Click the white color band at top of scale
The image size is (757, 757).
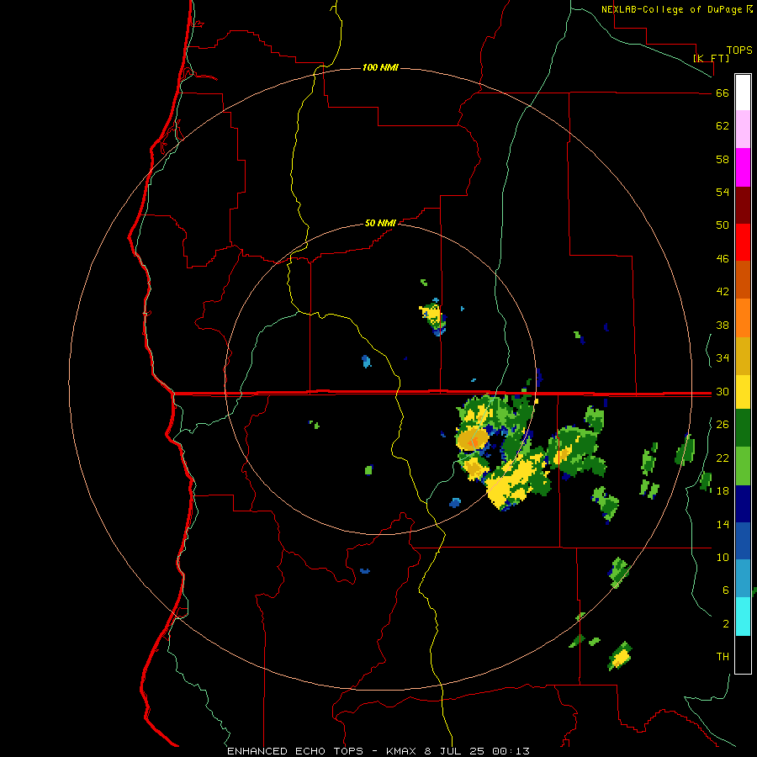(743, 93)
